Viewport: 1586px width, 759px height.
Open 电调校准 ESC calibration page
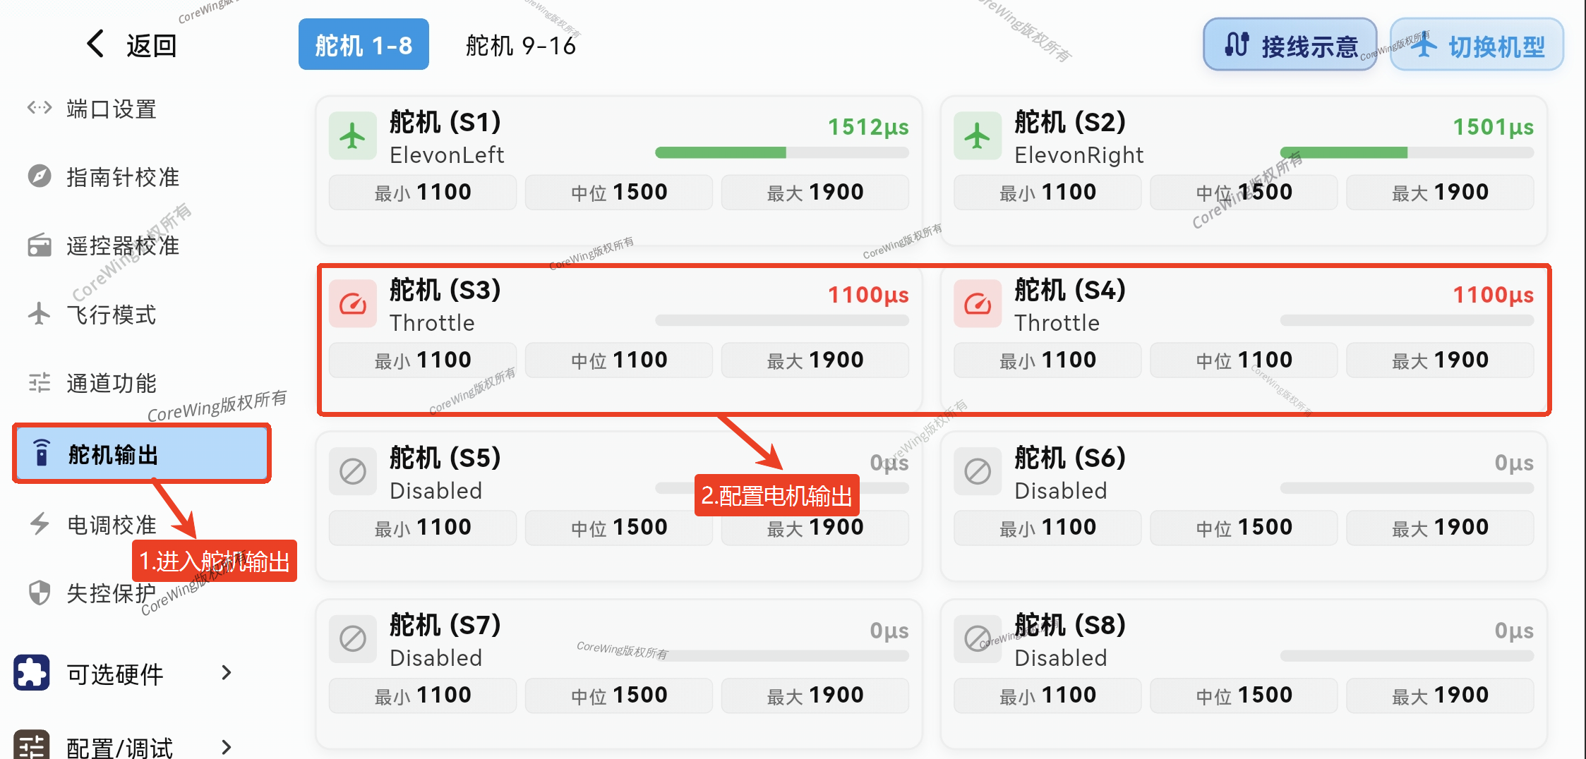[x=111, y=525]
